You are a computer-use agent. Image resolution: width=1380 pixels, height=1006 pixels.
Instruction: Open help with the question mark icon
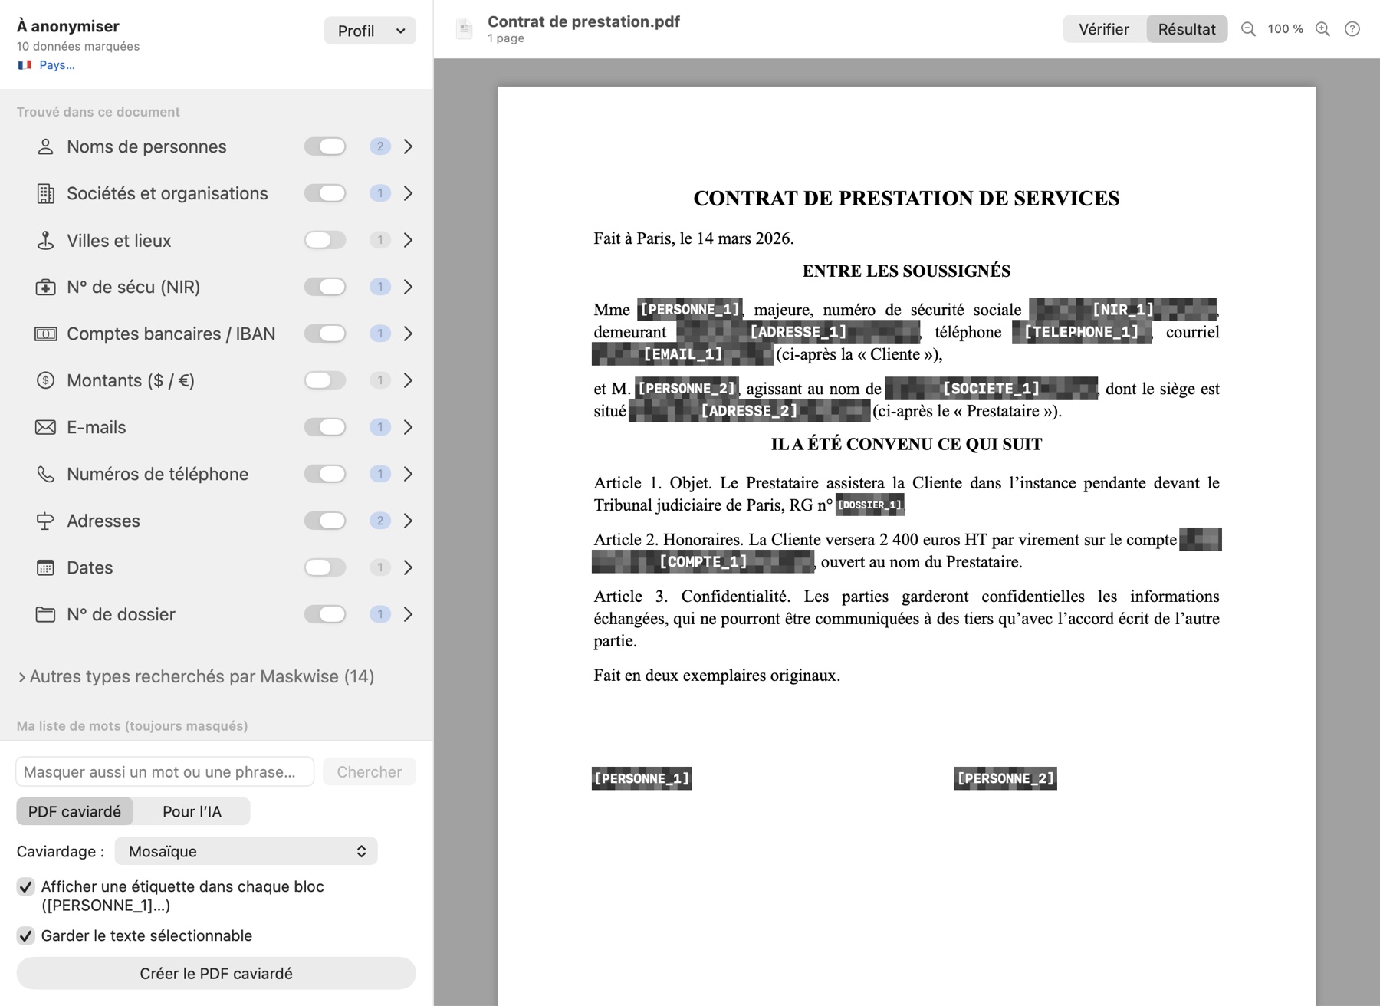click(x=1352, y=29)
